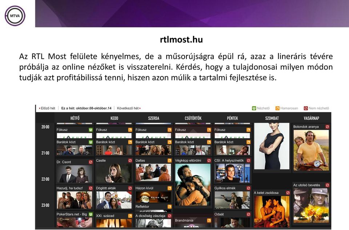Screen dimensions: 349x230
Task: Click the 20:00 time label
Action: [45, 127]
